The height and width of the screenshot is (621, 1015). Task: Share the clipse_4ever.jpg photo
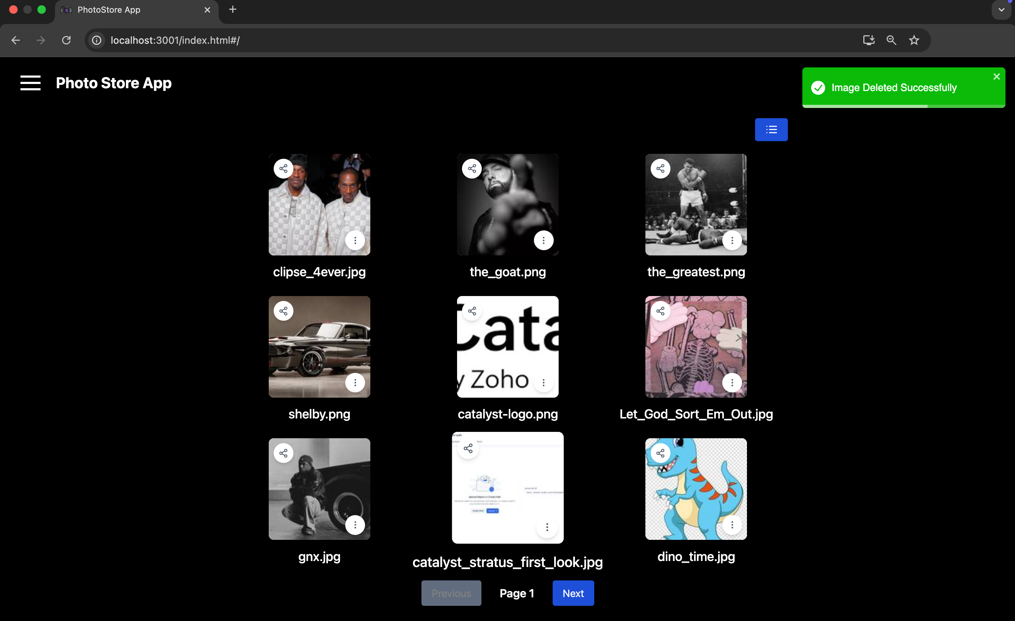(x=284, y=169)
